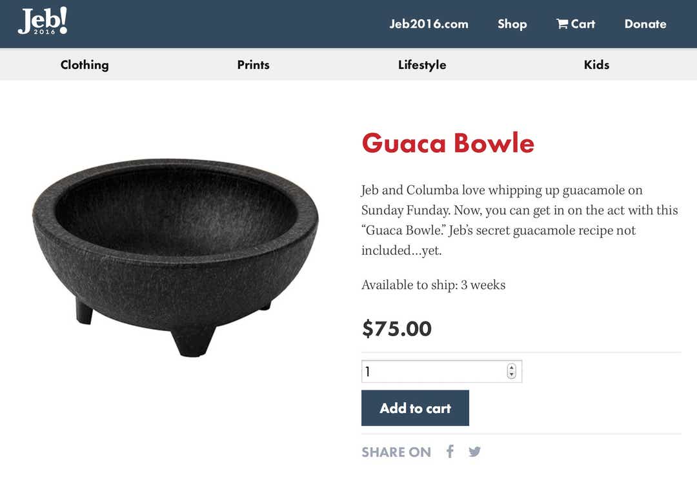Decrease quantity with the down arrow
This screenshot has height=482, width=697.
coord(512,375)
